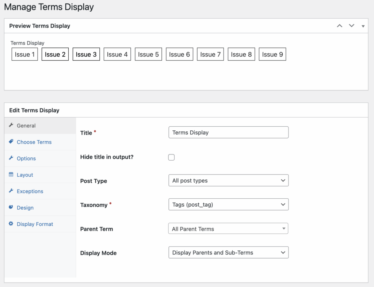Image resolution: width=374 pixels, height=287 pixels.
Task: Open the Display Mode dropdown
Action: [x=228, y=252]
